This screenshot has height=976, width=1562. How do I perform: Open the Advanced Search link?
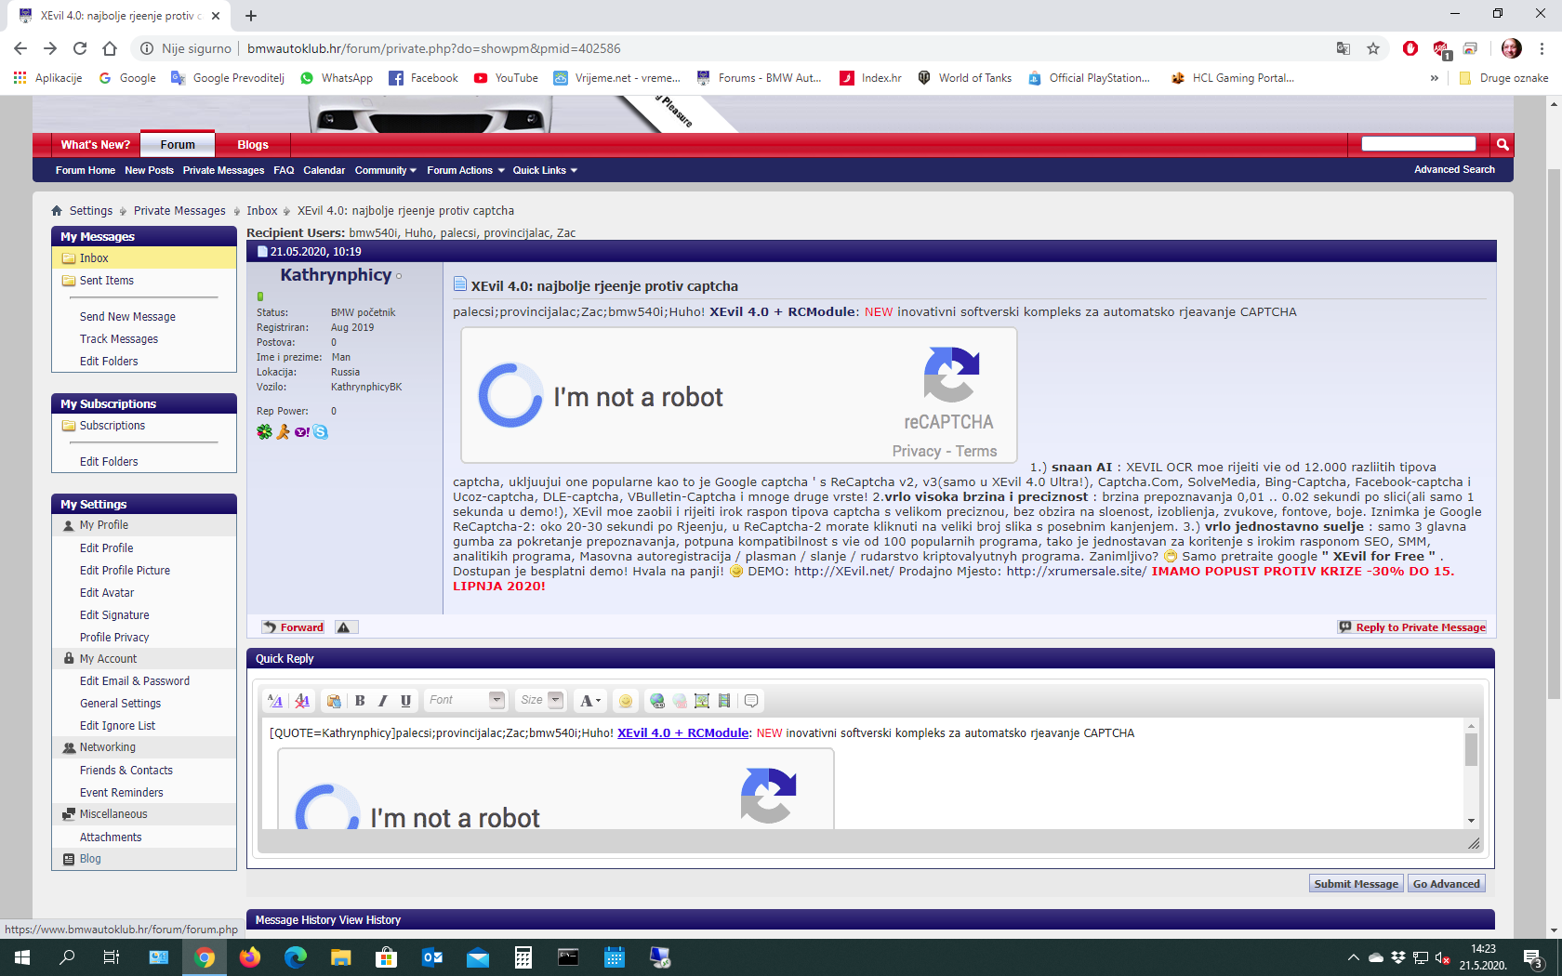[1454, 169]
